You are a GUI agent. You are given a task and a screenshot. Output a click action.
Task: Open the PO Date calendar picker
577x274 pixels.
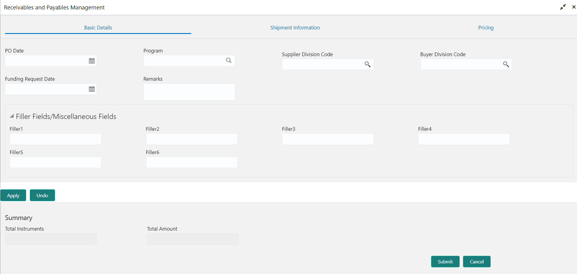pos(92,61)
